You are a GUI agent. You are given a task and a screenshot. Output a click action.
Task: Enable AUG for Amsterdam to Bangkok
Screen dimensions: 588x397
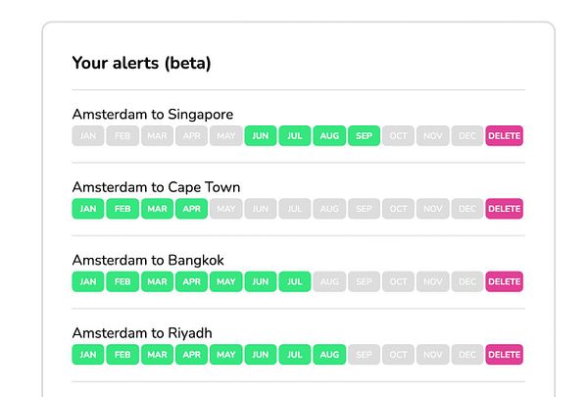point(329,281)
